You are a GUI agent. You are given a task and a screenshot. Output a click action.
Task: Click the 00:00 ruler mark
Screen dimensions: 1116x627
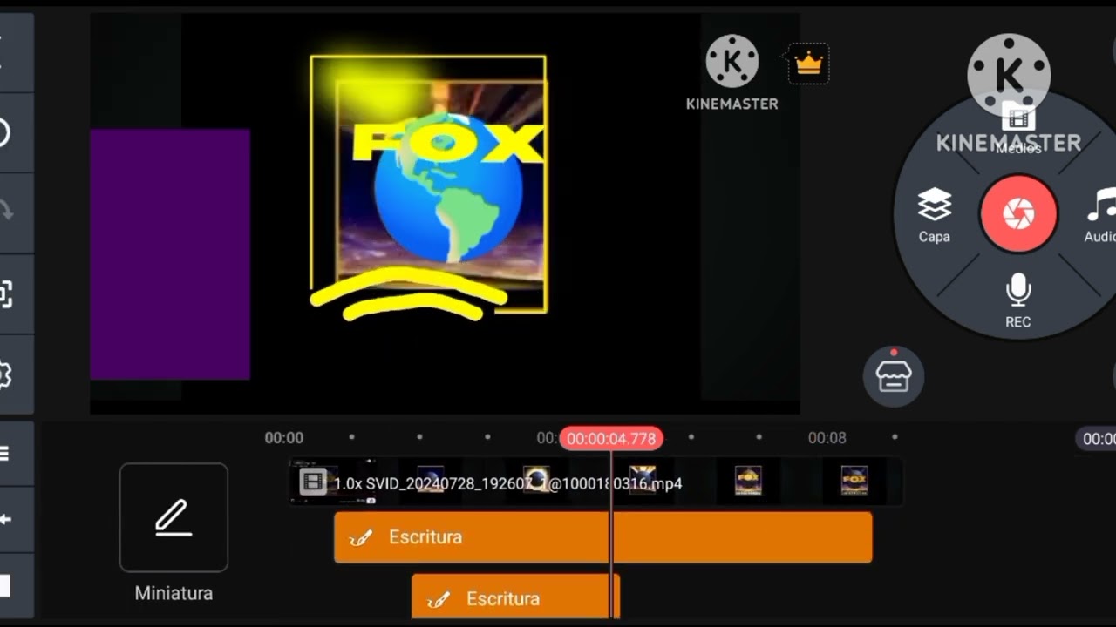coord(284,438)
